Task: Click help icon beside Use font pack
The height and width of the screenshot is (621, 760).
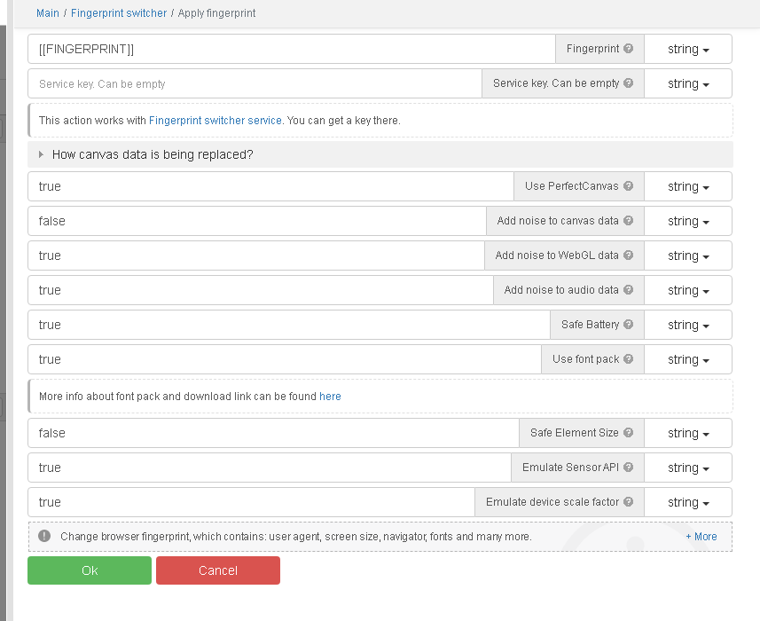Action: (629, 359)
